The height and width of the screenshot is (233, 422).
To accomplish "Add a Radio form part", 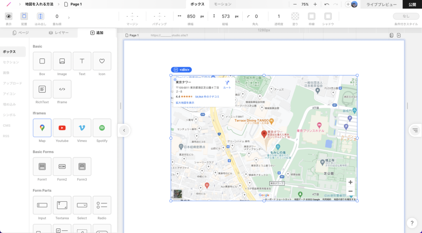I will (x=102, y=205).
